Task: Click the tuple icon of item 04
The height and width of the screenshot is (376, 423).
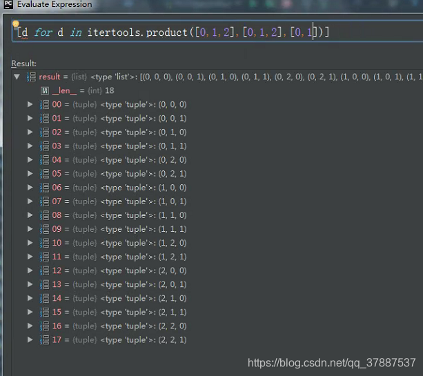Action: 45,159
